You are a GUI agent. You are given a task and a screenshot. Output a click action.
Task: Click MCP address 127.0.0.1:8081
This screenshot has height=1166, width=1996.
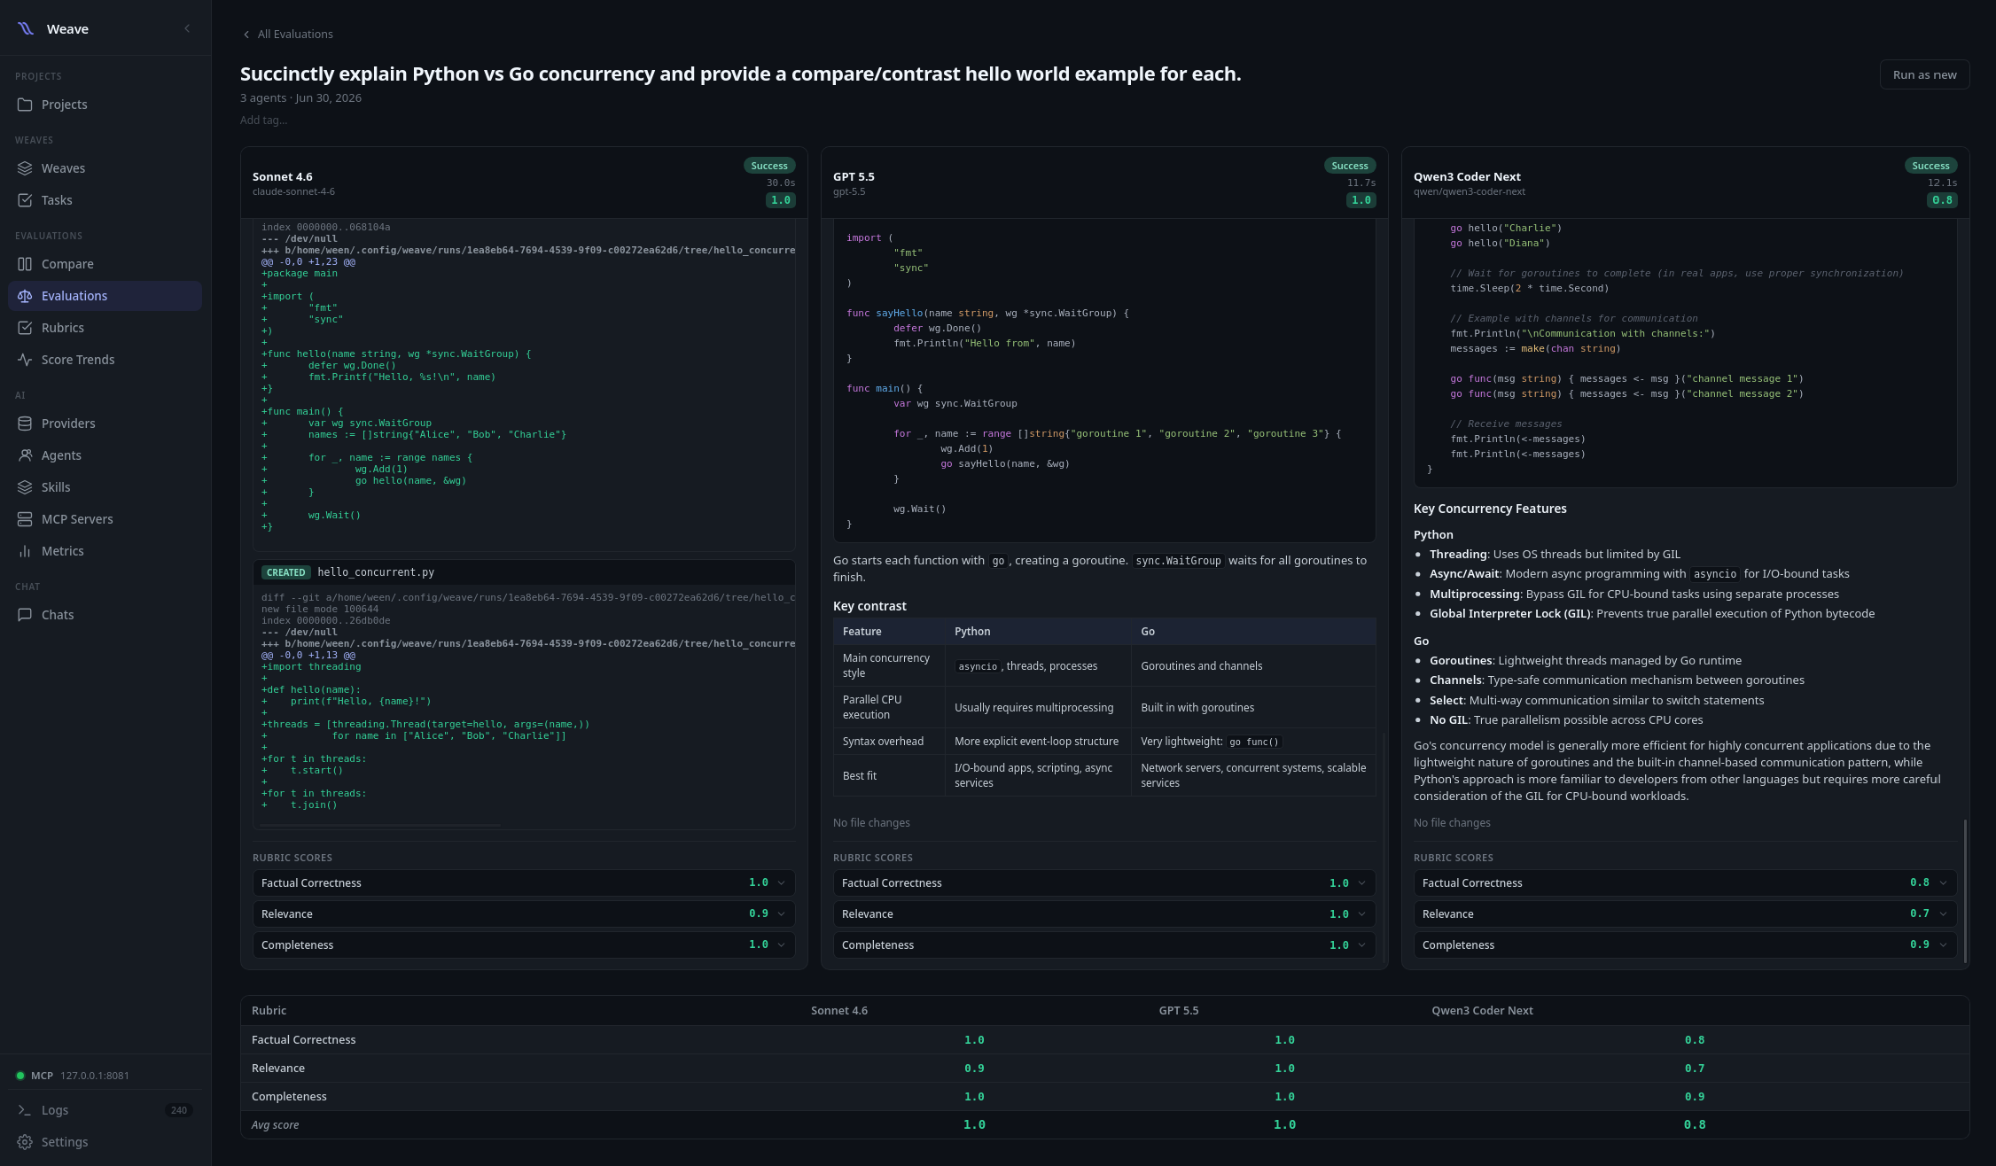click(95, 1076)
